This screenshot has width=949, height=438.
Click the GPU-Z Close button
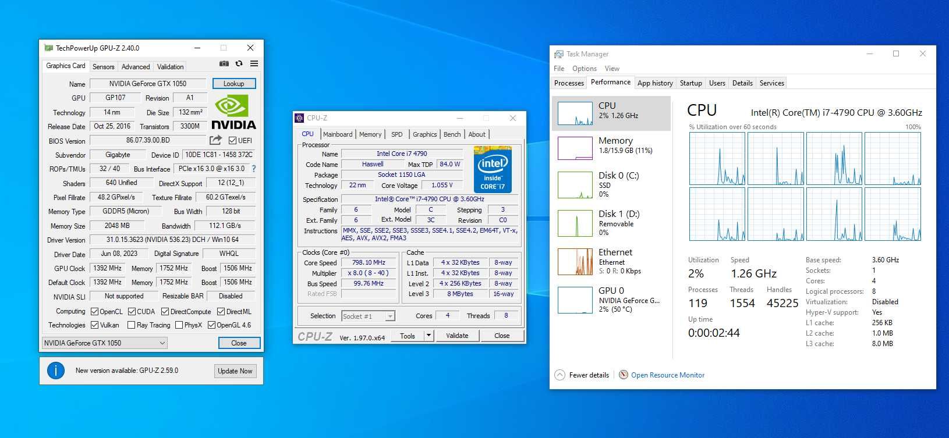(x=239, y=343)
